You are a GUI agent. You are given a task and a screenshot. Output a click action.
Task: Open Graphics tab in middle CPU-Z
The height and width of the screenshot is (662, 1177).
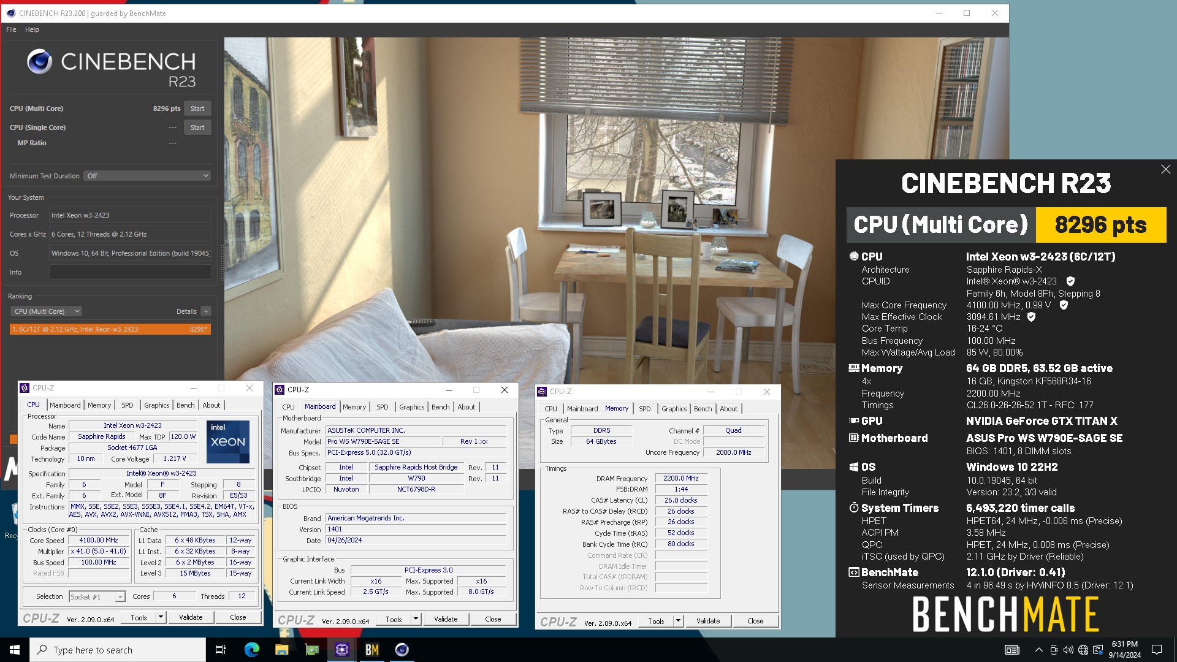(x=412, y=407)
